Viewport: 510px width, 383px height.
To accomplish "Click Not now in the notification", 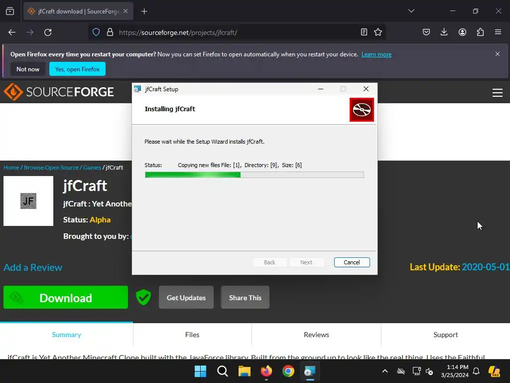I will click(x=28, y=69).
